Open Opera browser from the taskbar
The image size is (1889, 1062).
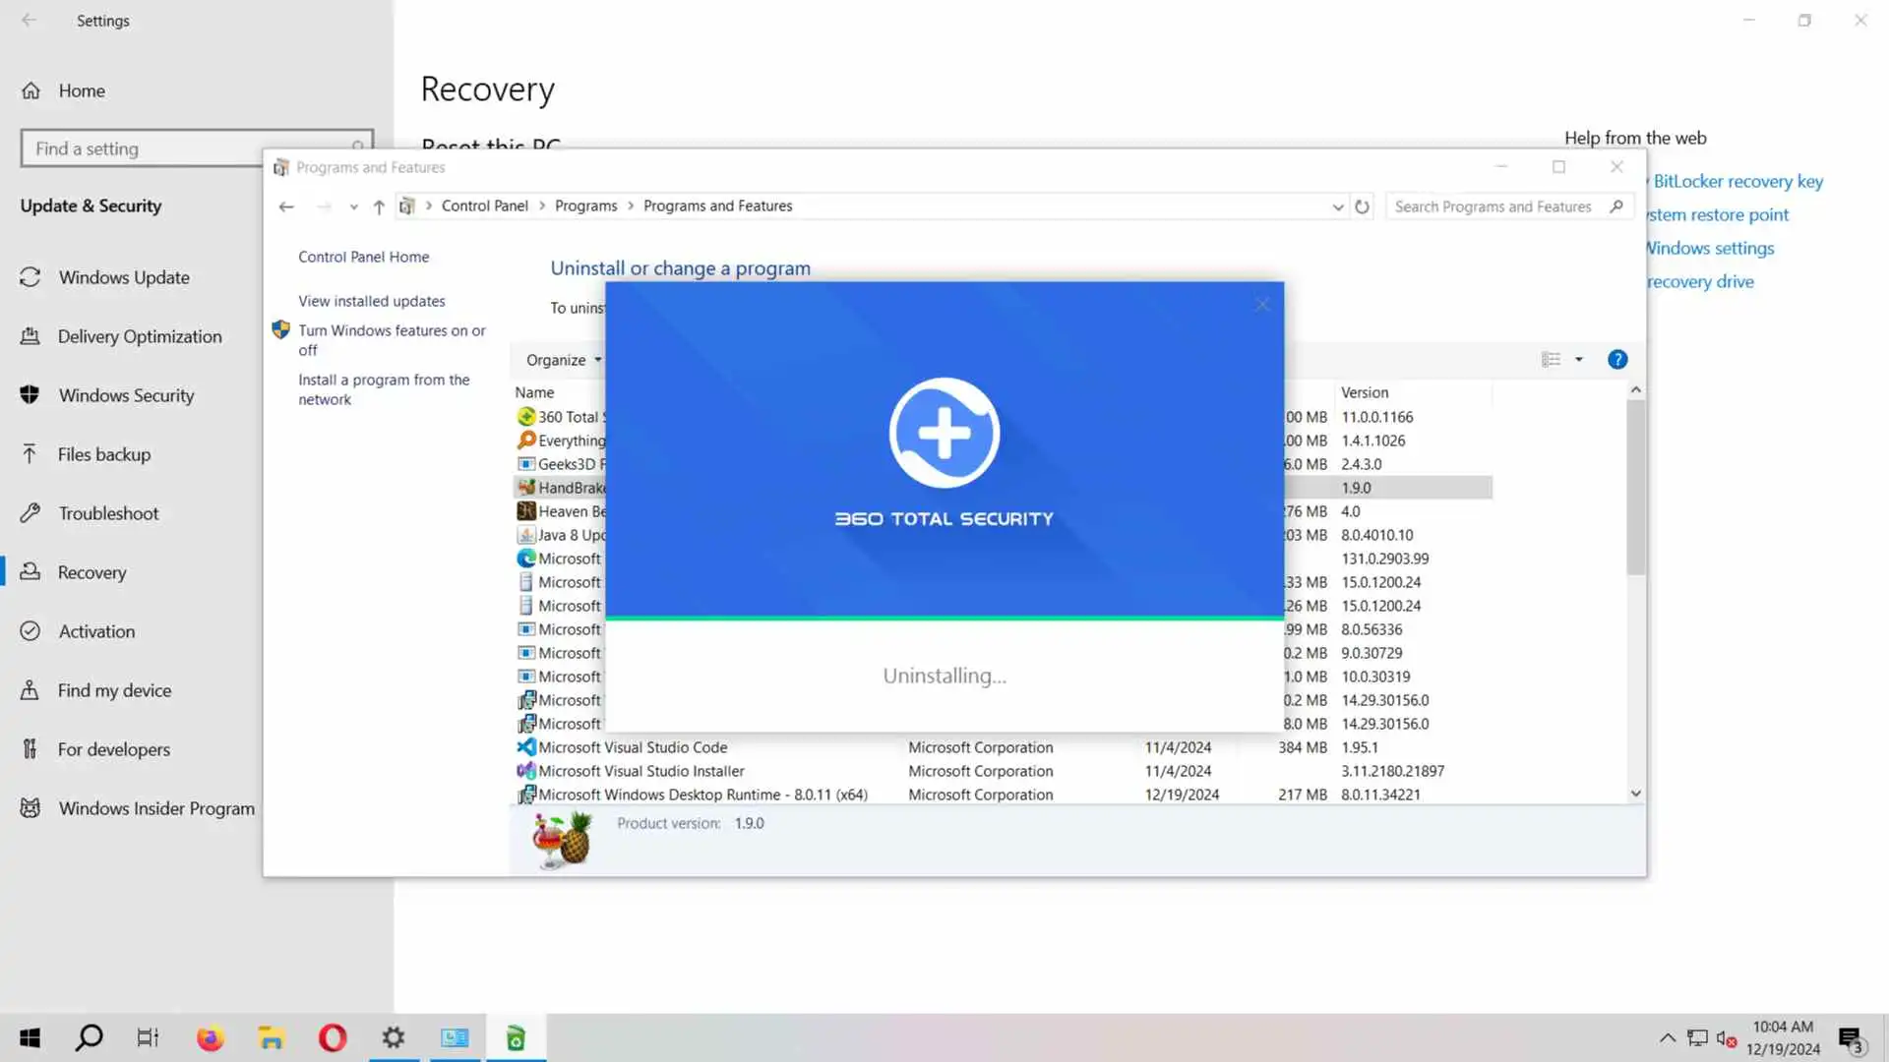click(x=333, y=1037)
